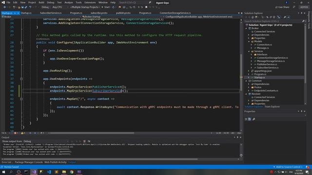Click the error count indicator below editor
The height and width of the screenshot is (175, 312).
click(x=16, y=133)
